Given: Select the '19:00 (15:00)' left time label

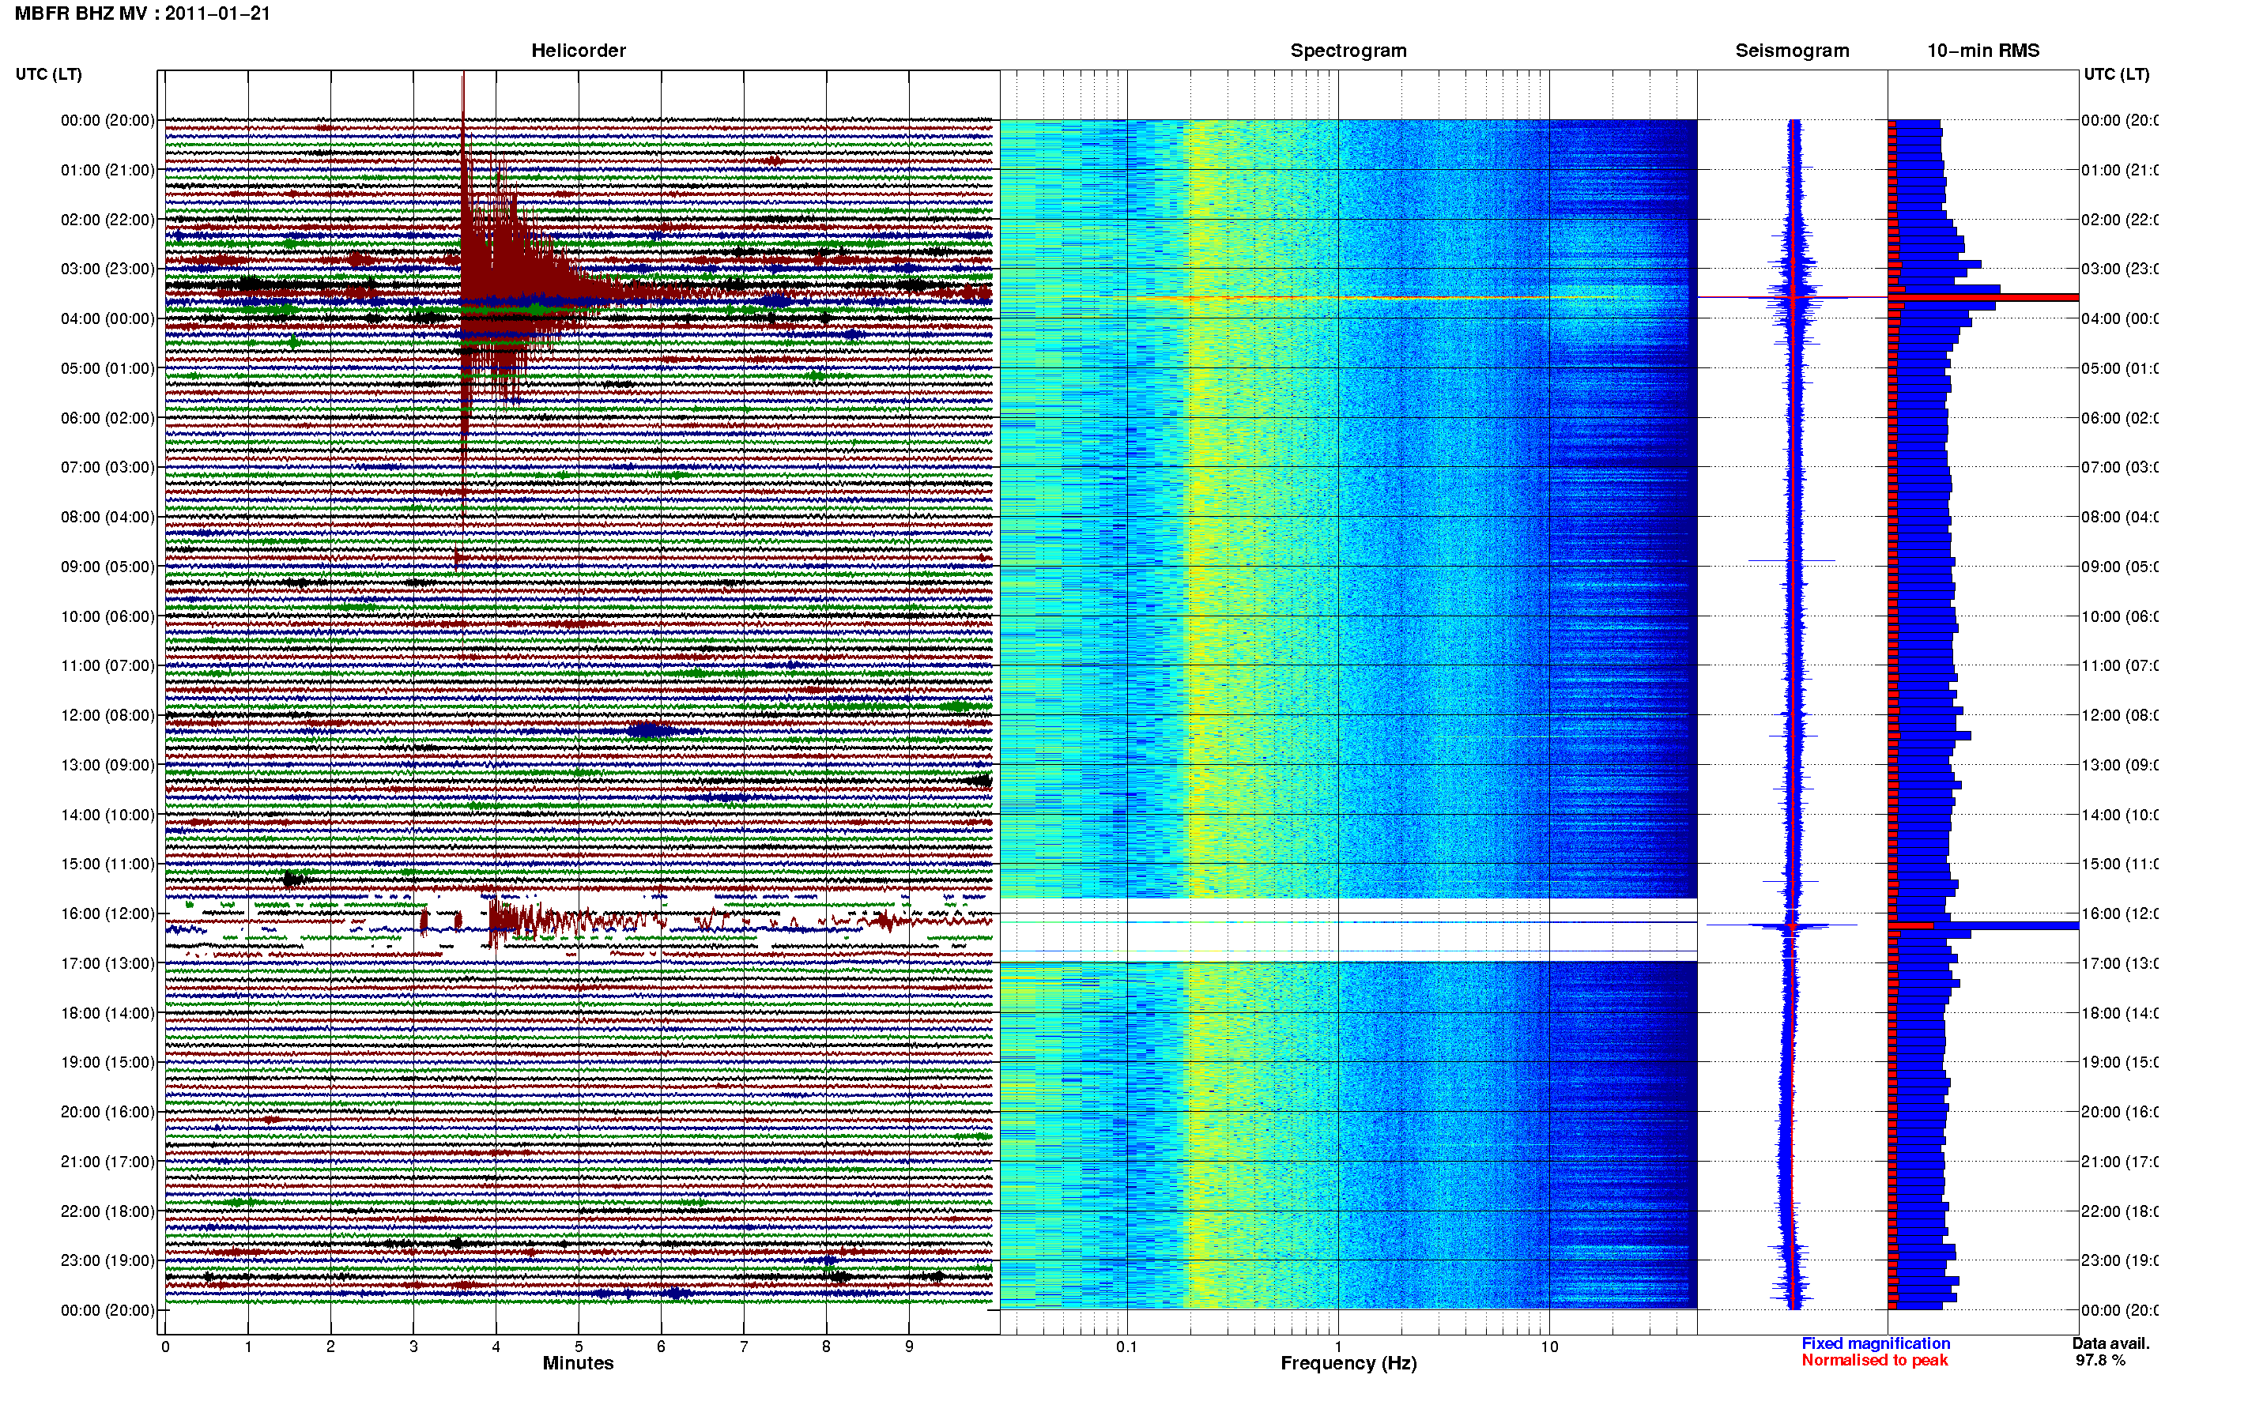Looking at the screenshot, I should pos(107,1062).
